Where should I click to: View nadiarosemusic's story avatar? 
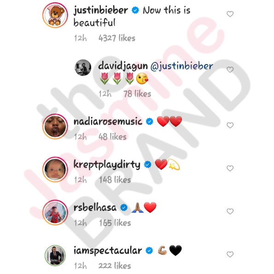coord(55,127)
